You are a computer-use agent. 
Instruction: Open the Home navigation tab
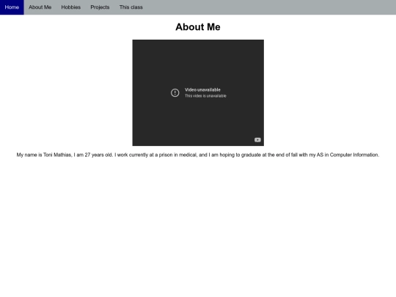tap(12, 7)
